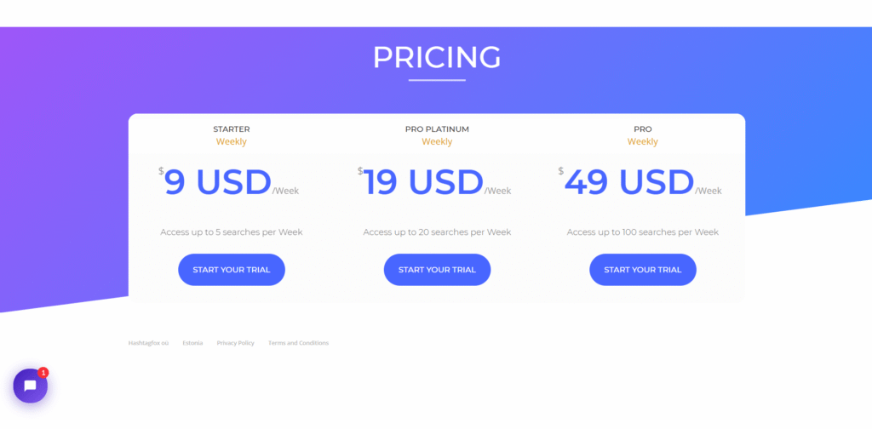Open the chat widget bubble
This screenshot has width=872, height=429.
(x=30, y=386)
